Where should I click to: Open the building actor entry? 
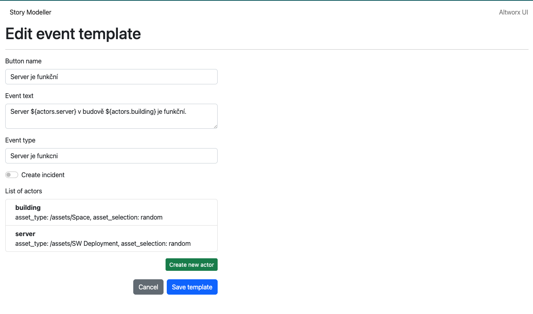(111, 212)
